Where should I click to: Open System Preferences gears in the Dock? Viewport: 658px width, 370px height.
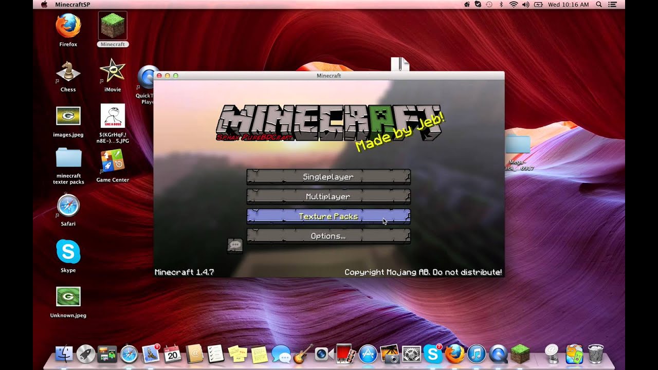[411, 354]
